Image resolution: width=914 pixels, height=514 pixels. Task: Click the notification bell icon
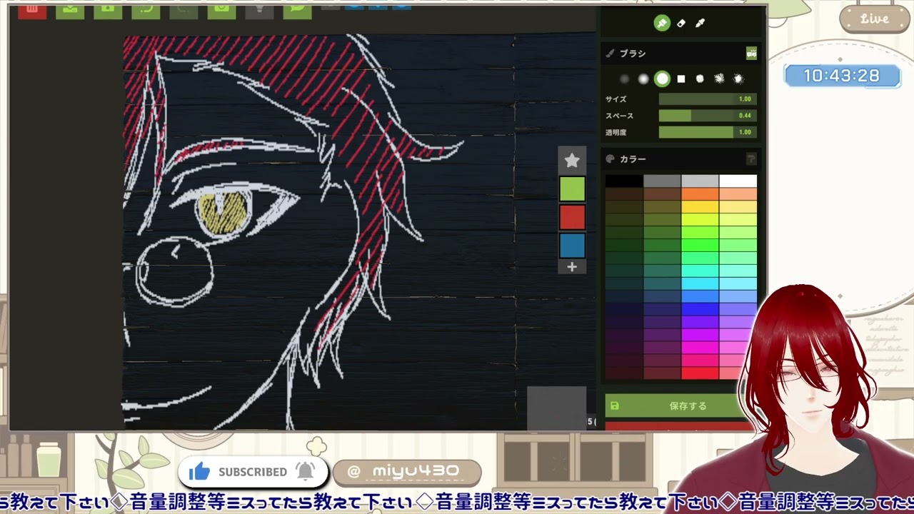pyautogui.click(x=306, y=471)
